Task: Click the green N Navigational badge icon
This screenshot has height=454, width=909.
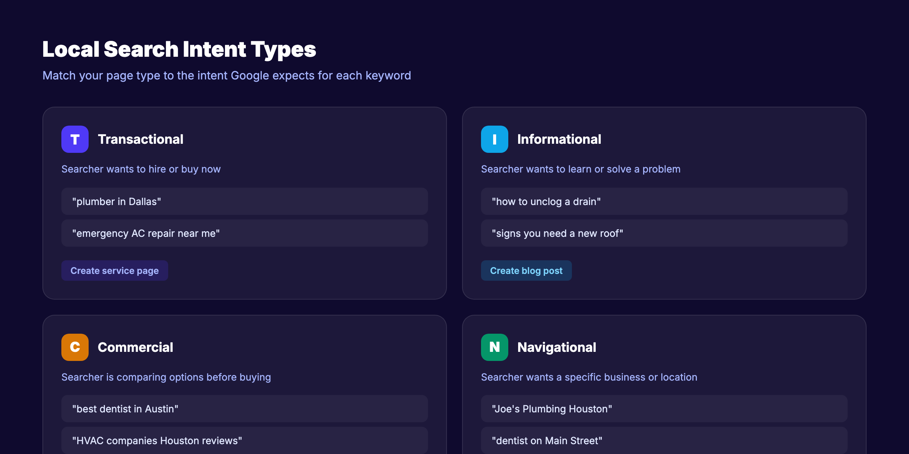Action: [x=494, y=347]
